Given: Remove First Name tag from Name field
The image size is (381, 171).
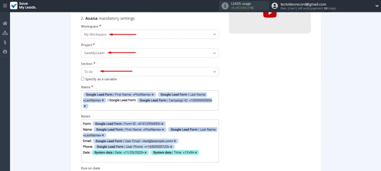Looking at the screenshot, I should [x=152, y=95].
